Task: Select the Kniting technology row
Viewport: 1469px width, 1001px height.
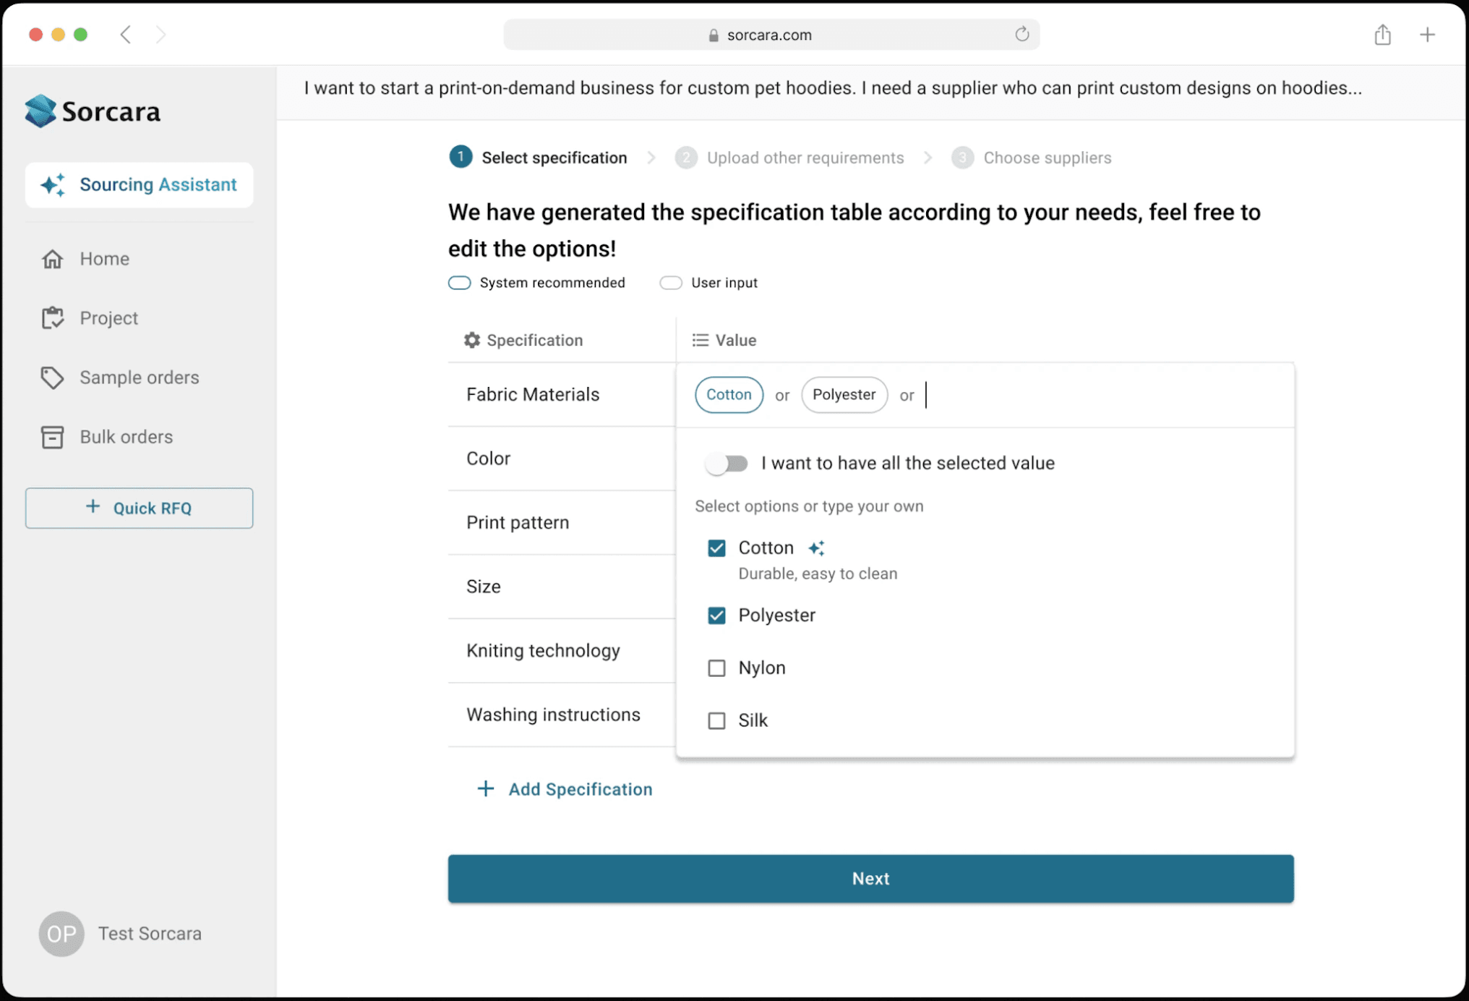Action: (562, 651)
